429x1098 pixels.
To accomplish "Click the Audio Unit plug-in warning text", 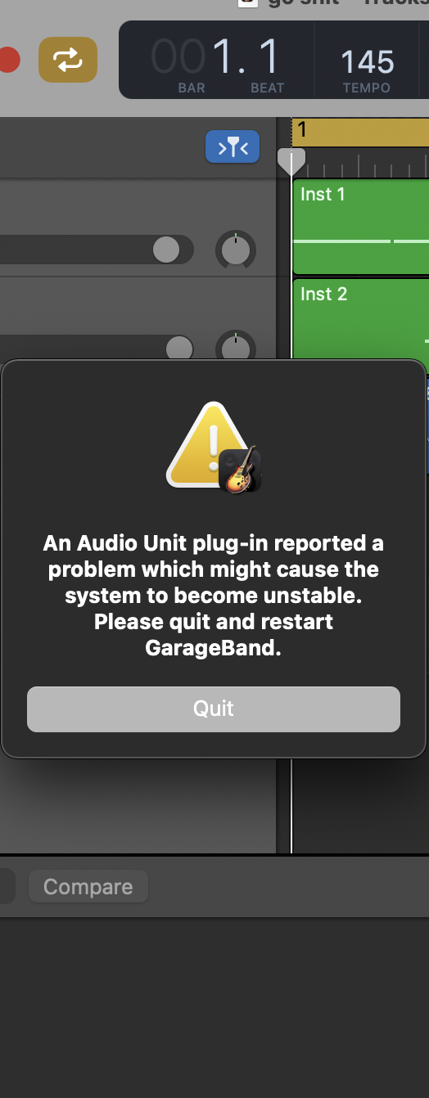I will pyautogui.click(x=214, y=596).
